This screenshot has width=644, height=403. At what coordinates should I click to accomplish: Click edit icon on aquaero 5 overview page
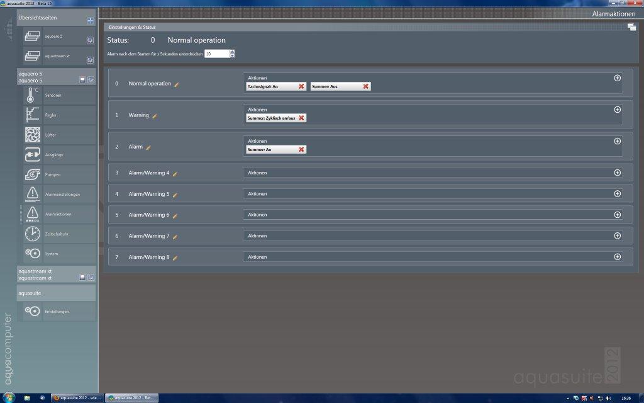click(x=90, y=40)
